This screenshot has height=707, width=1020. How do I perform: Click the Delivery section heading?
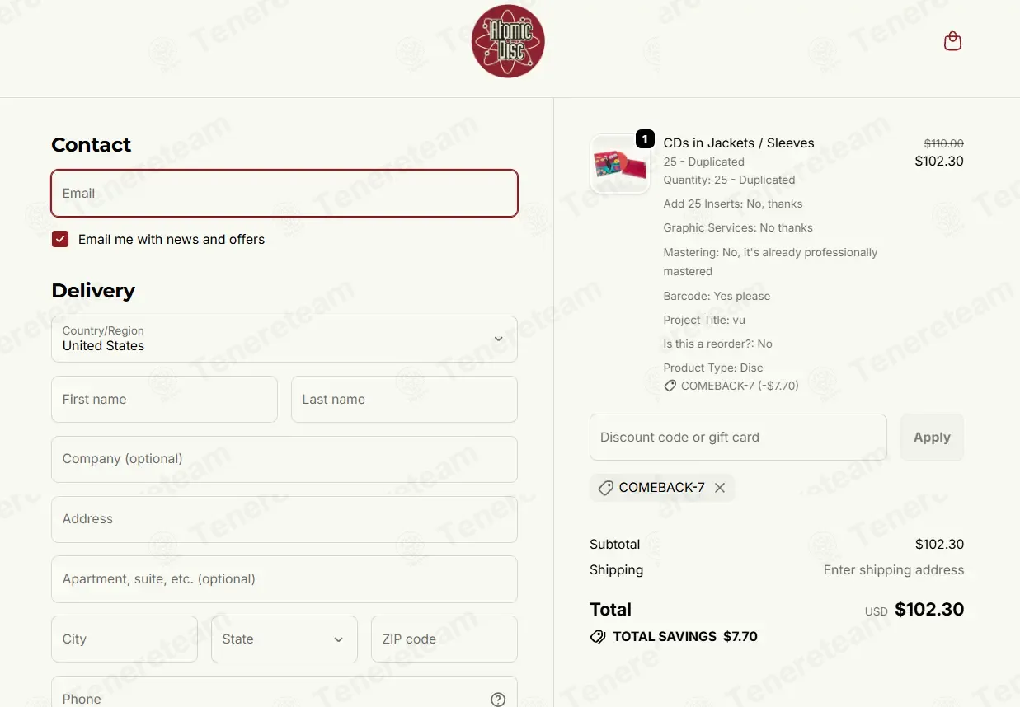(x=93, y=291)
